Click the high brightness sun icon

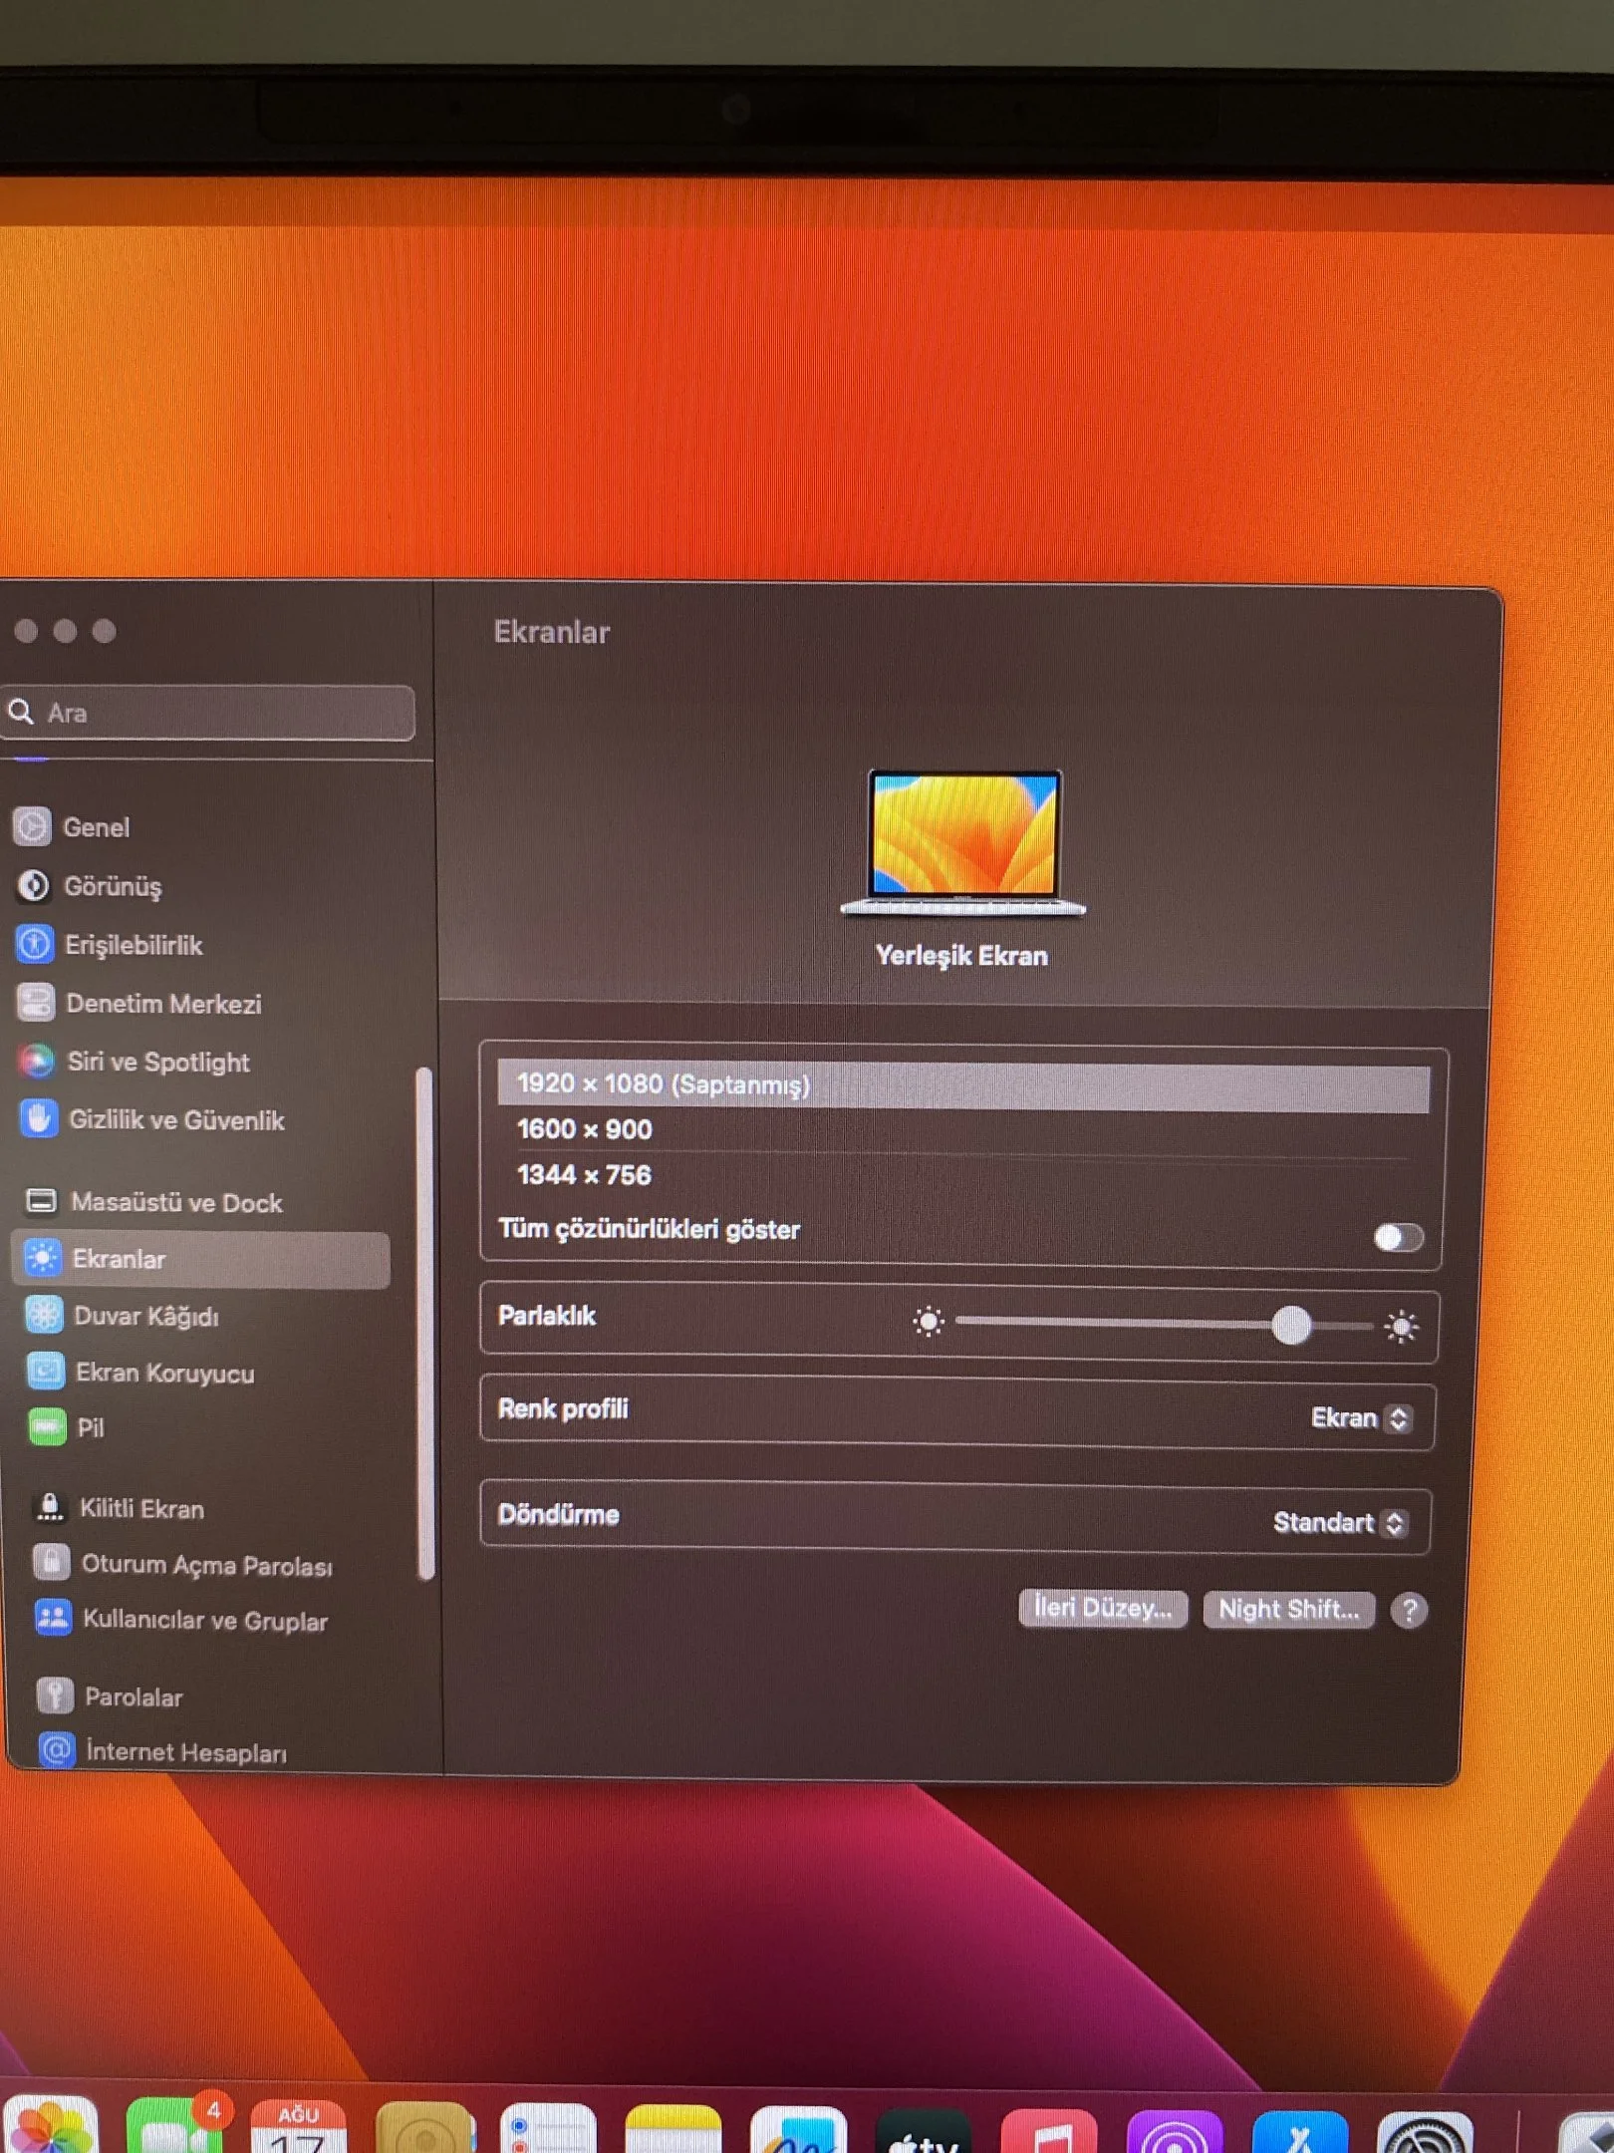(x=1401, y=1326)
